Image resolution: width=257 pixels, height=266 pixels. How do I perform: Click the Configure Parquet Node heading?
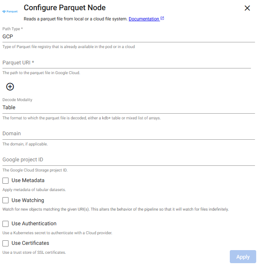(65, 8)
